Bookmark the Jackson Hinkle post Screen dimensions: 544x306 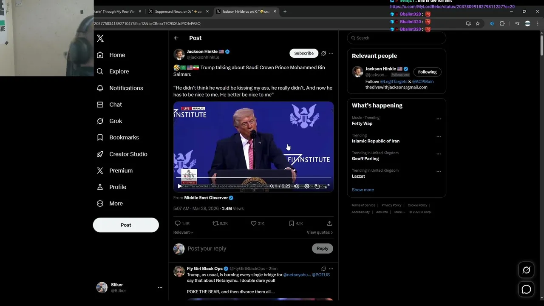[292, 223]
